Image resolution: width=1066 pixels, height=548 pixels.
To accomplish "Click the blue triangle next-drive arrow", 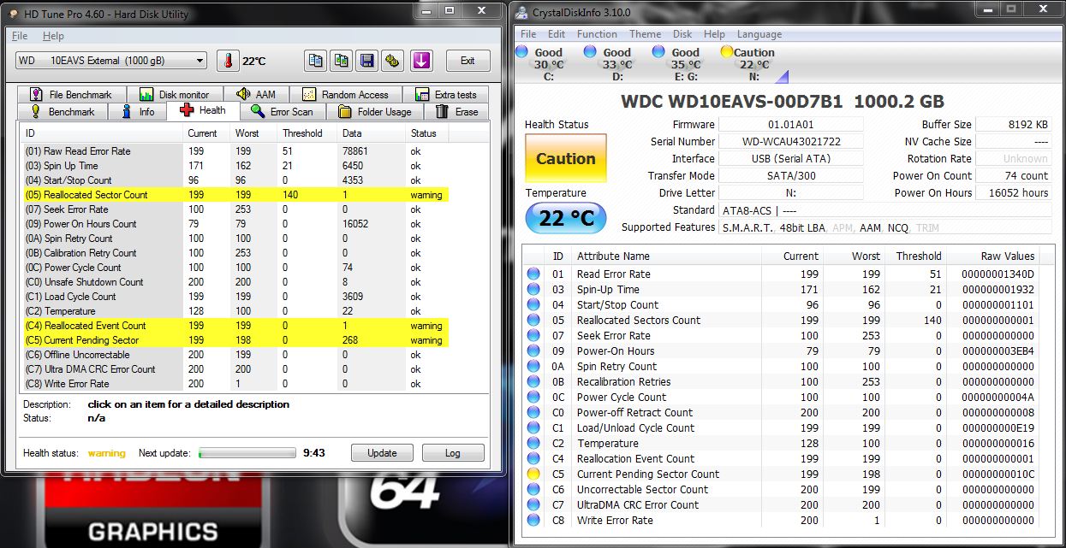I will coord(783,77).
